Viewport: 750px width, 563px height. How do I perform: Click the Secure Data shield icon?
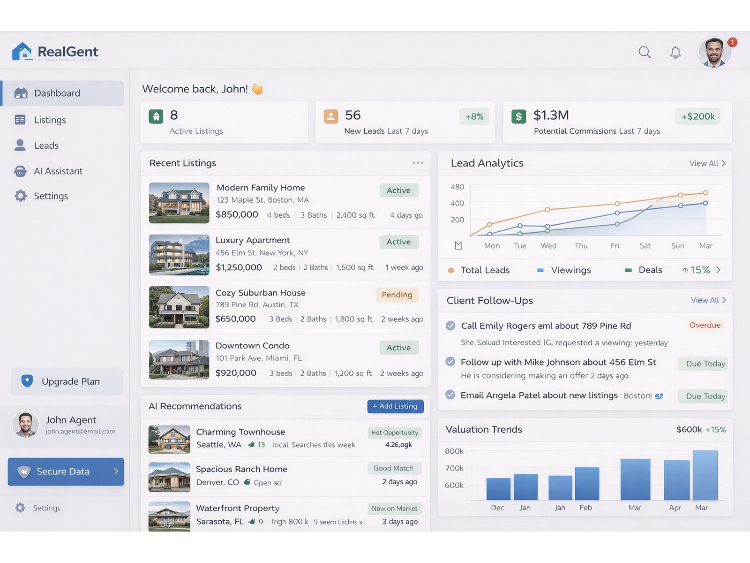pyautogui.click(x=24, y=472)
